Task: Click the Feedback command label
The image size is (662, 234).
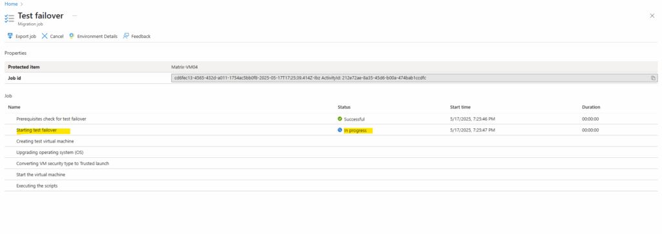Action: coord(140,37)
